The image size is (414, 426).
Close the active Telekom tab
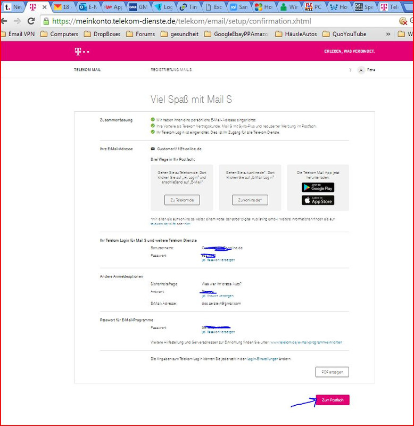coord(45,7)
